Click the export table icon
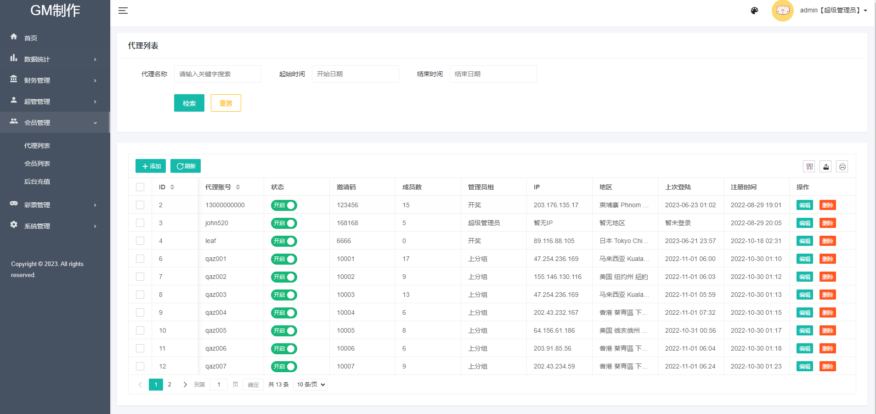876x414 pixels. click(825, 166)
